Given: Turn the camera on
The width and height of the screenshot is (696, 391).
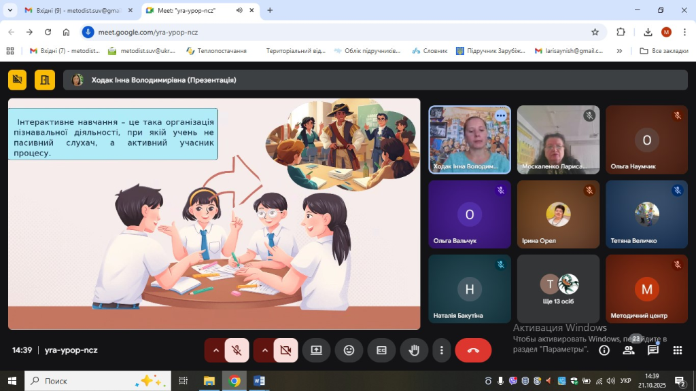Looking at the screenshot, I should [285, 350].
